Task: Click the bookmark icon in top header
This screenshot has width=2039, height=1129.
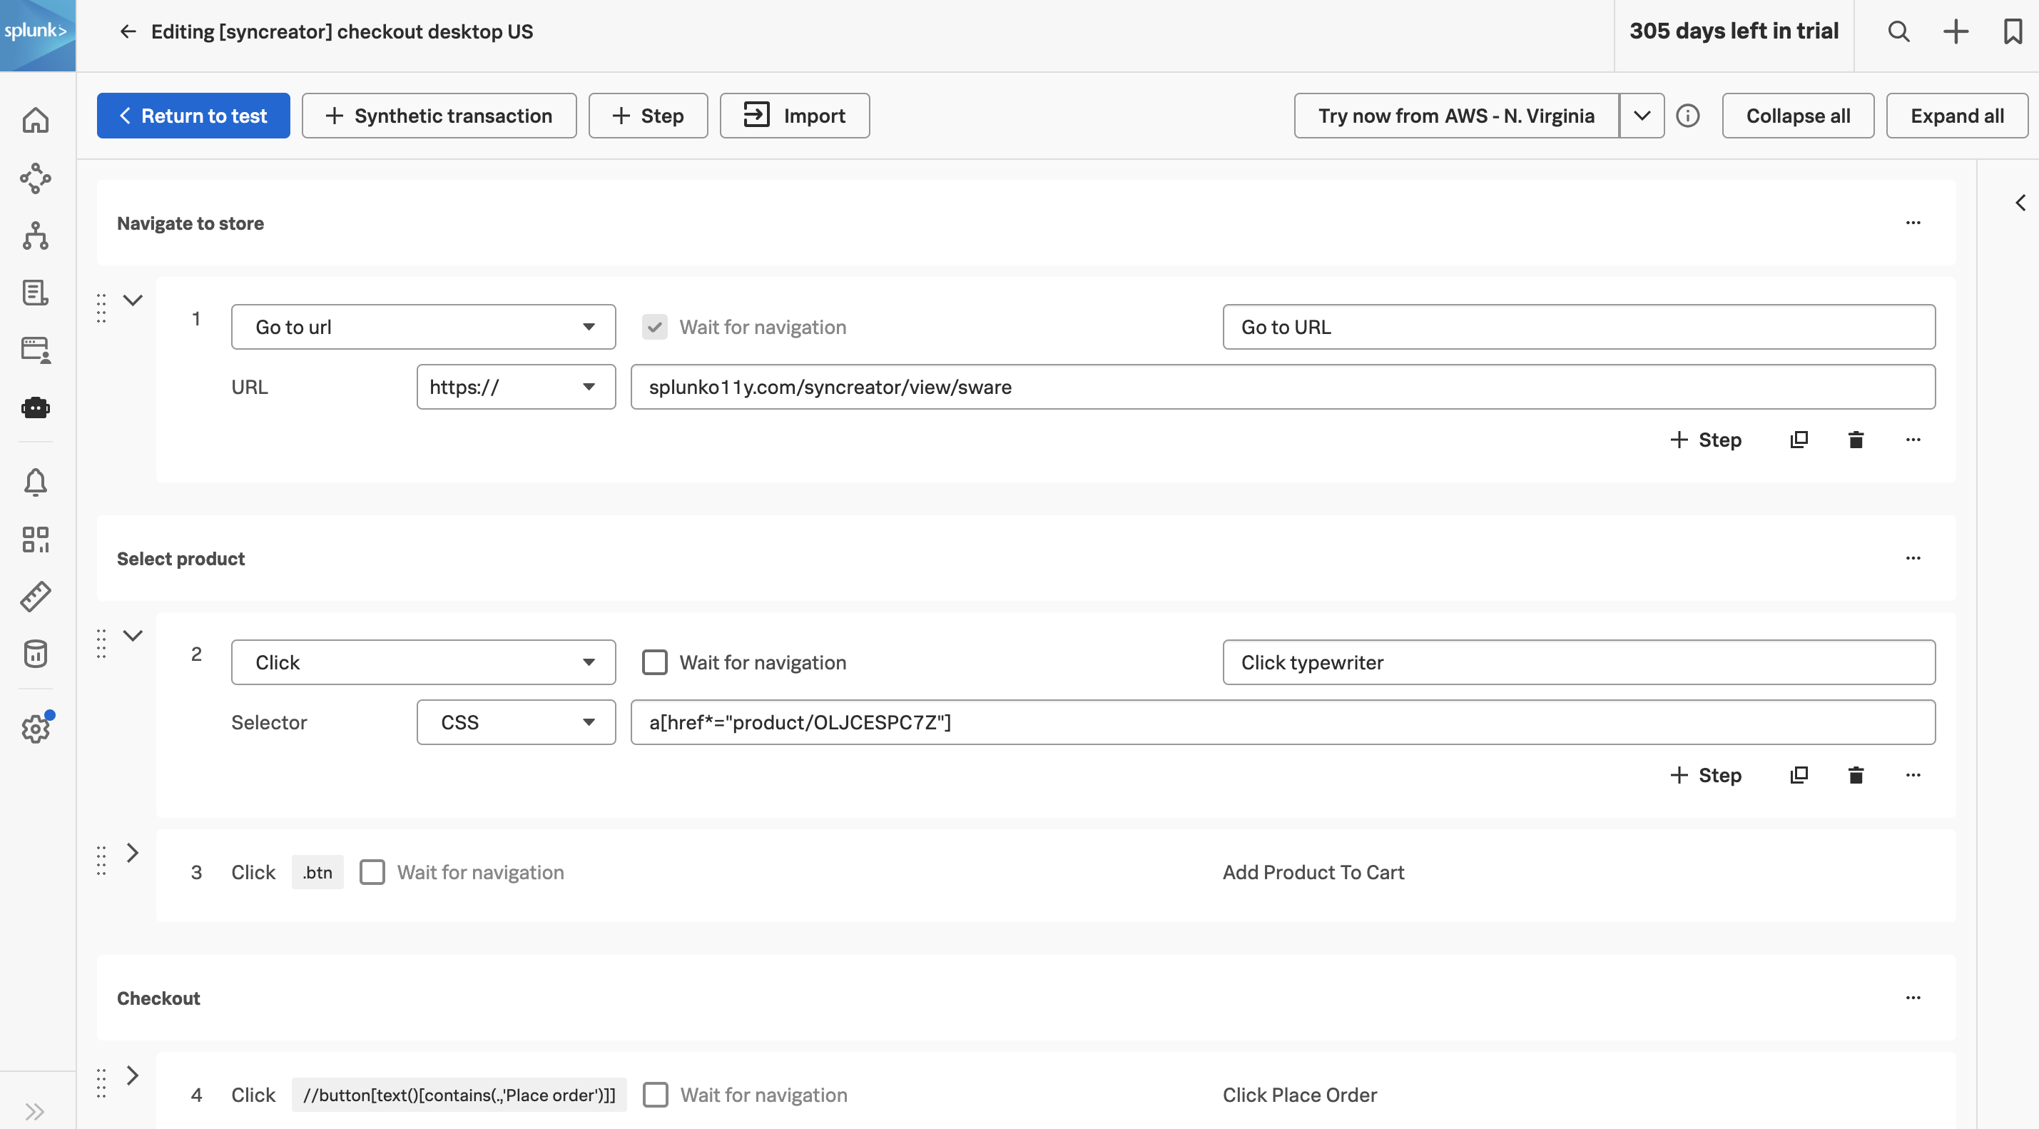Action: pyautogui.click(x=2013, y=31)
